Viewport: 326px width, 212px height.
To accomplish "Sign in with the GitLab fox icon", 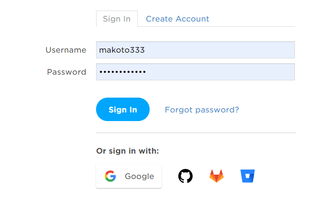I will coord(217,176).
